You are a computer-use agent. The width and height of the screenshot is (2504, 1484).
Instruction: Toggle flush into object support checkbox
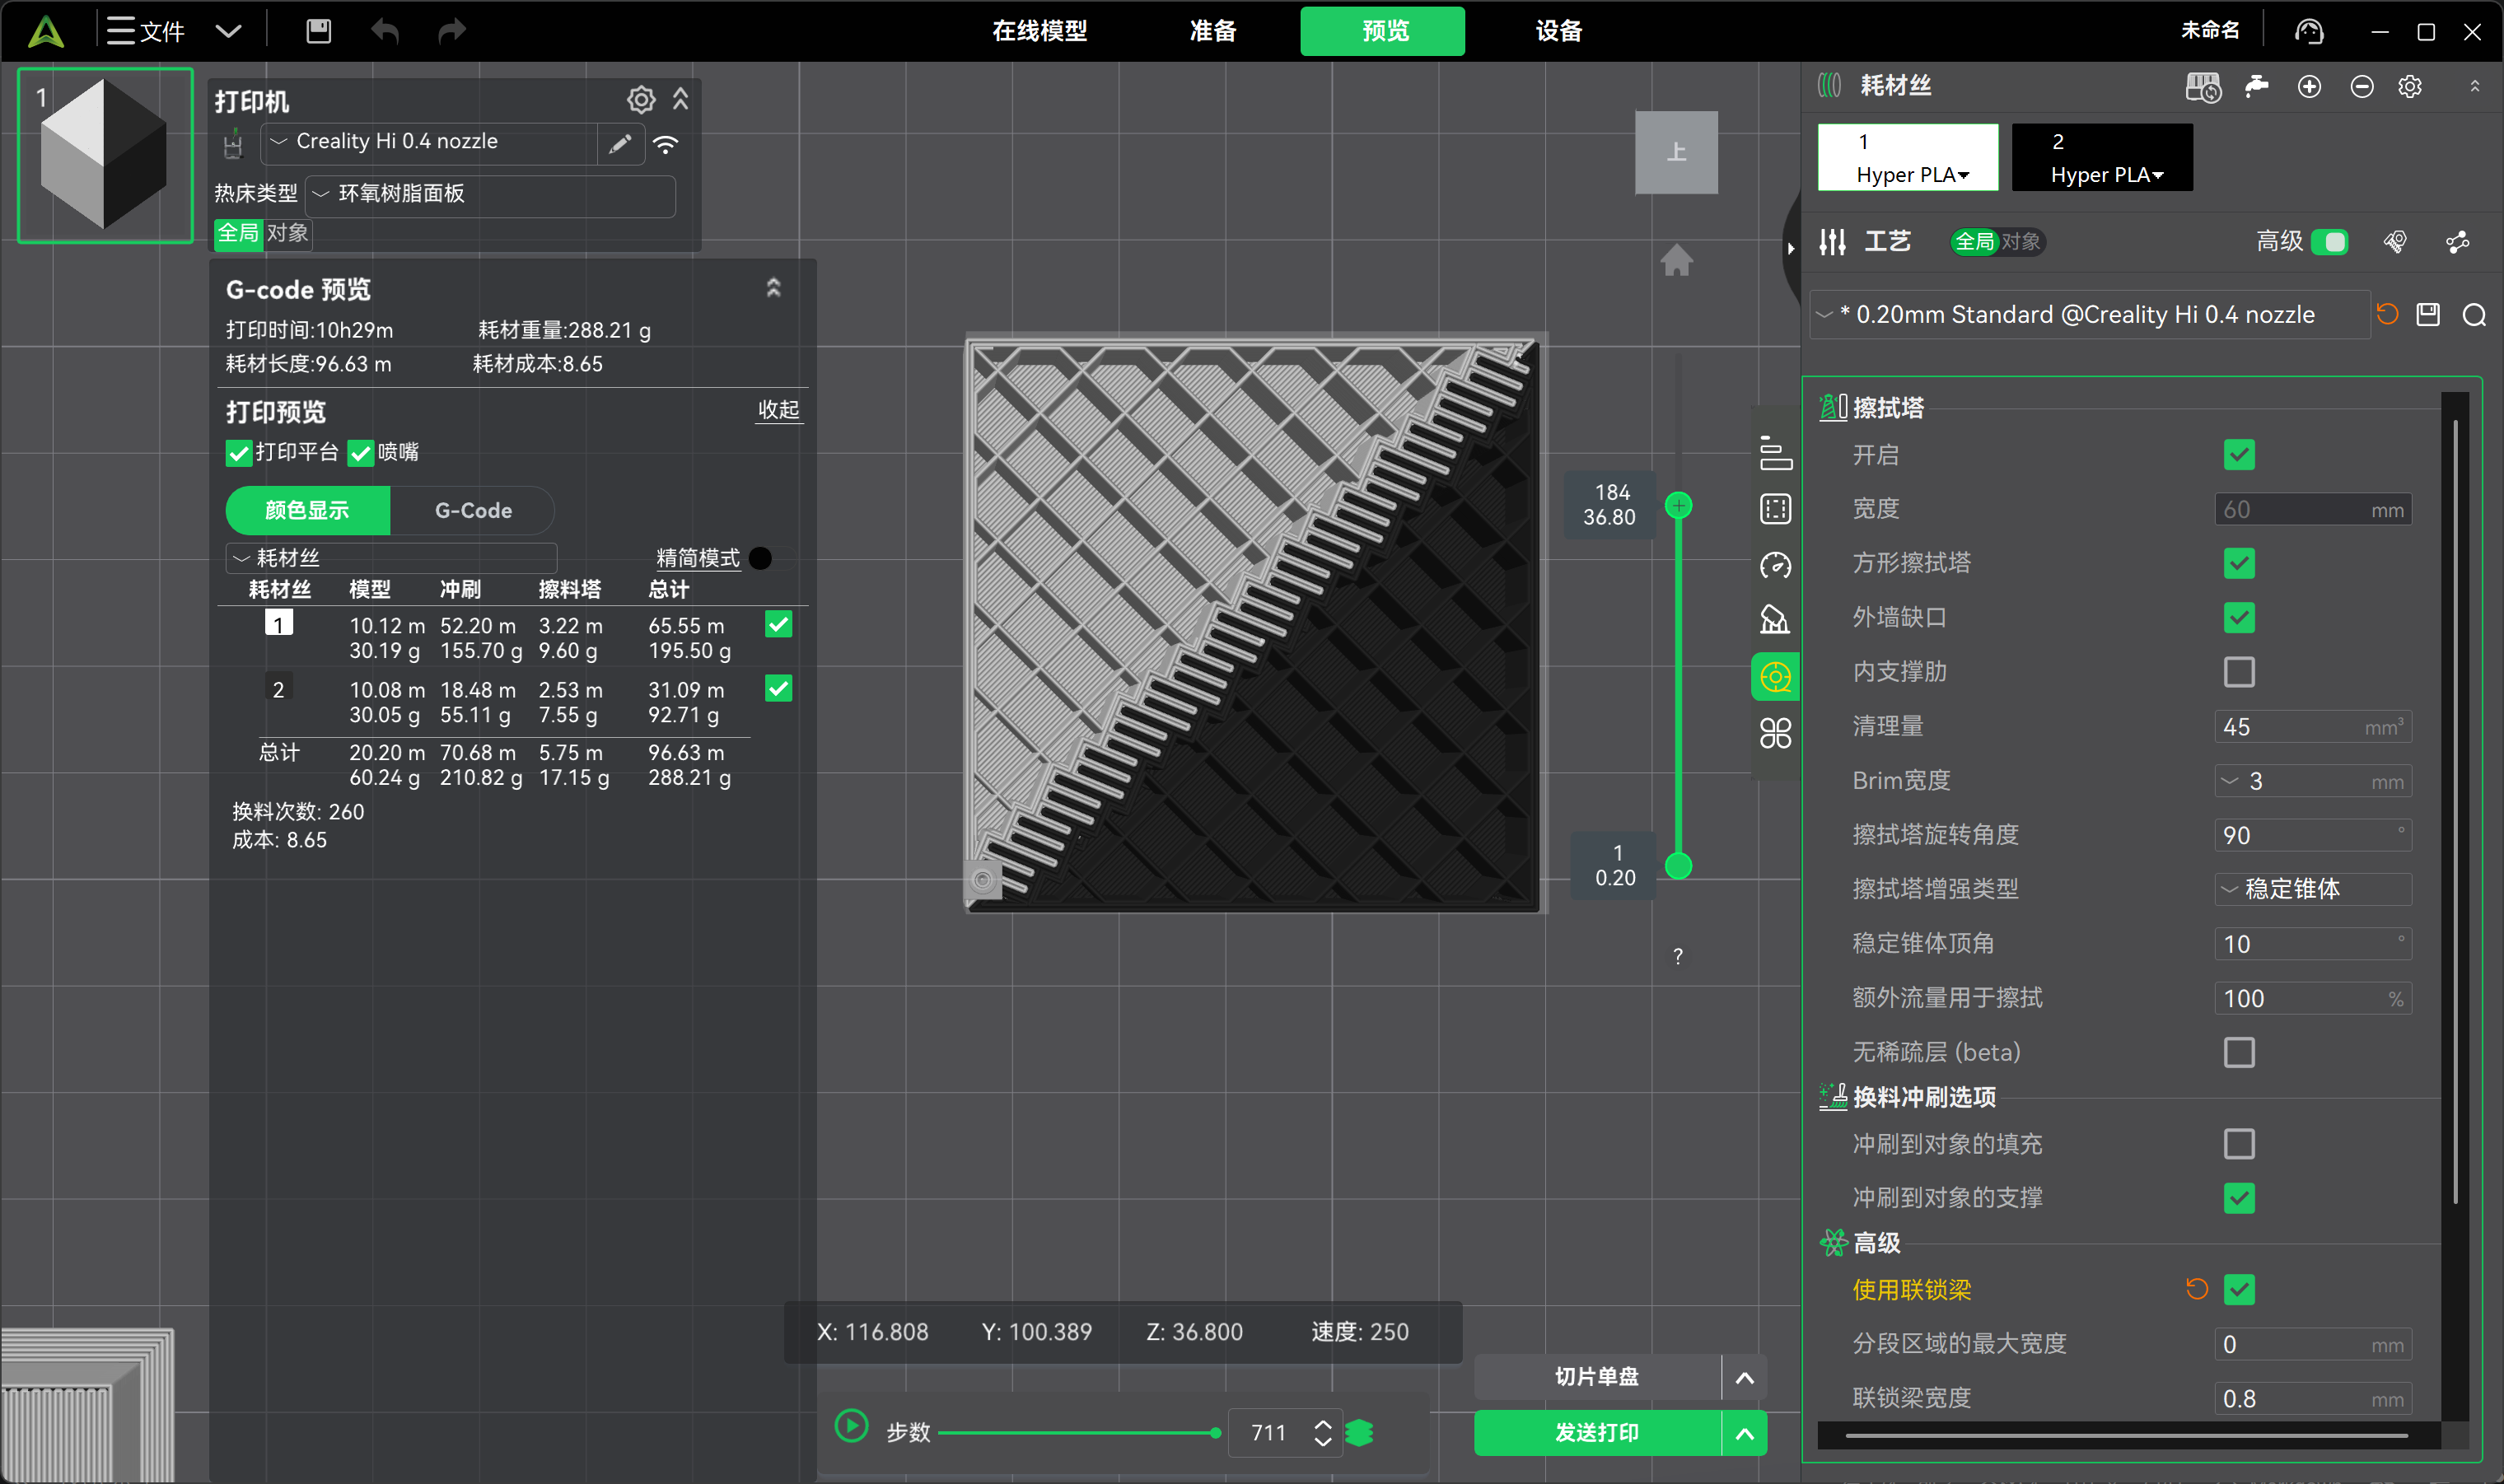point(2239,1197)
